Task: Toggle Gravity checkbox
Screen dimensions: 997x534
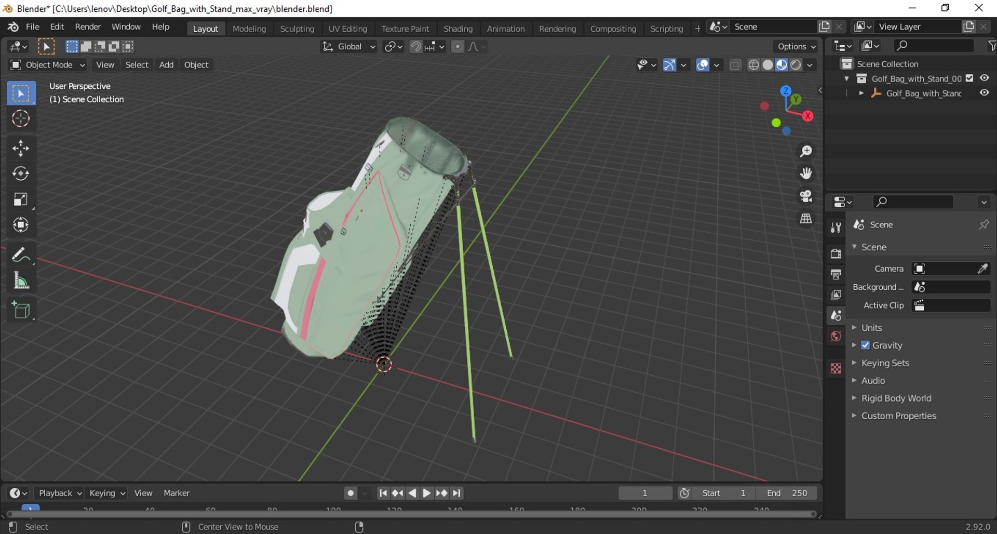Action: click(865, 345)
